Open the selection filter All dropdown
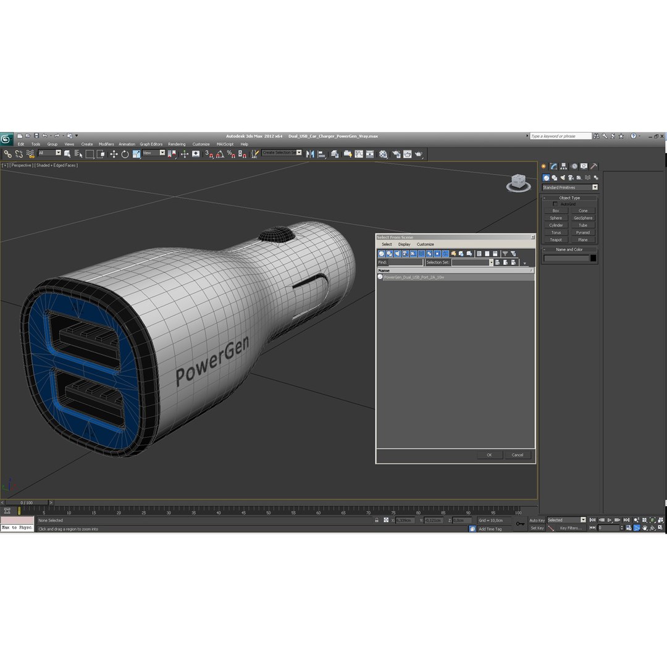This screenshot has height=667, width=667. [x=50, y=153]
